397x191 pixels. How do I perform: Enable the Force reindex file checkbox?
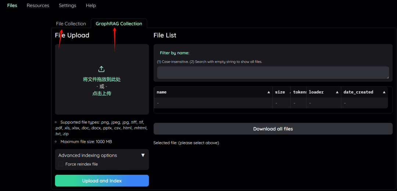pyautogui.click(x=61, y=164)
